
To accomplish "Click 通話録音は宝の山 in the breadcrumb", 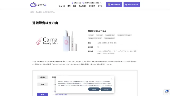I will point(49,12).
